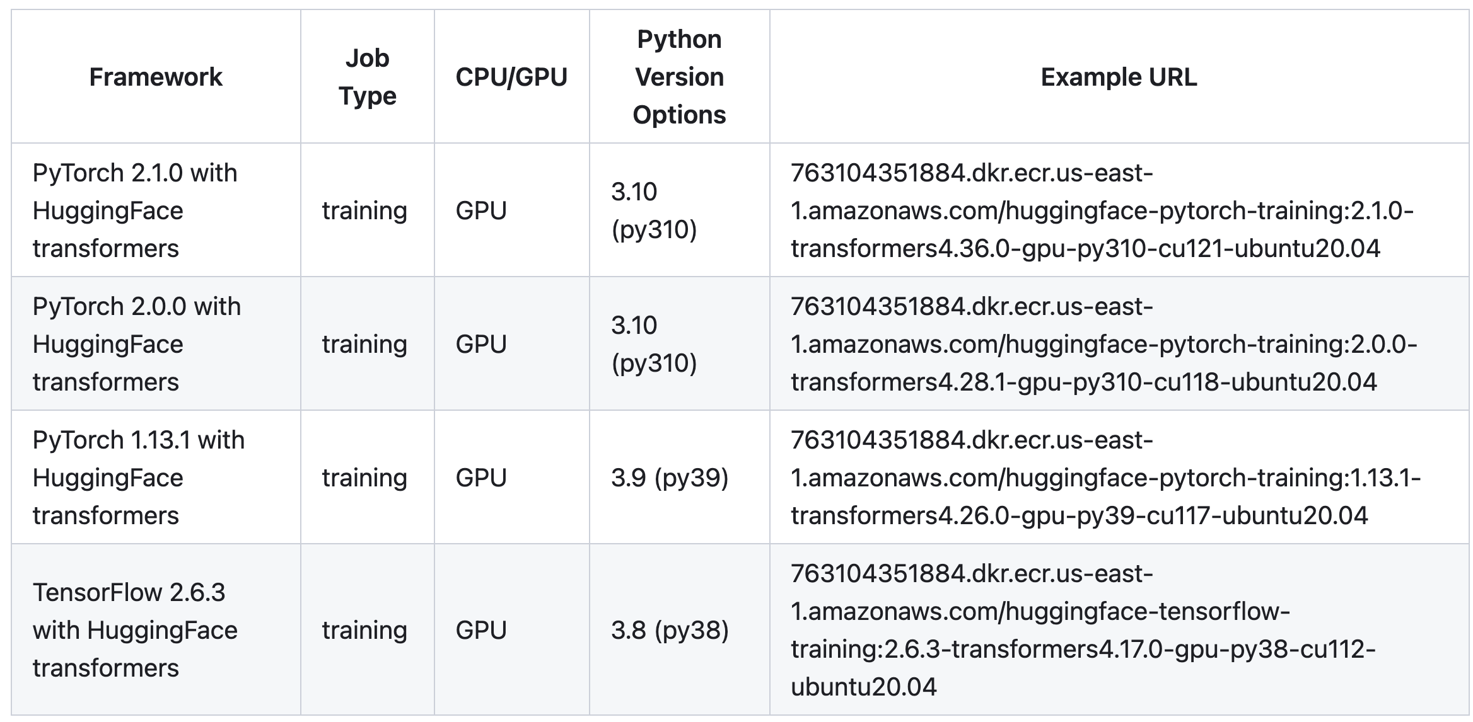
Task: Select the GPU cell in PyTorch 1.13.1 row
Action: coord(481,478)
